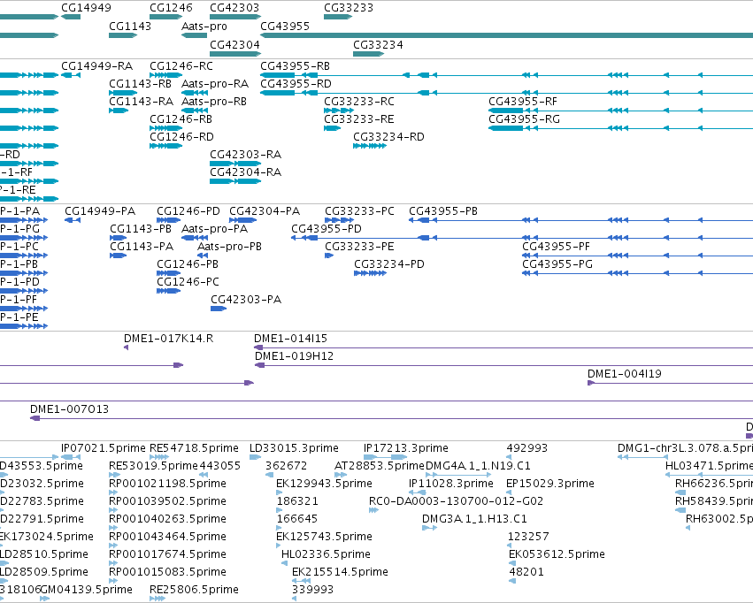Select the Aats-pro-PB protein label
This screenshot has width=753, height=603.
229,247
